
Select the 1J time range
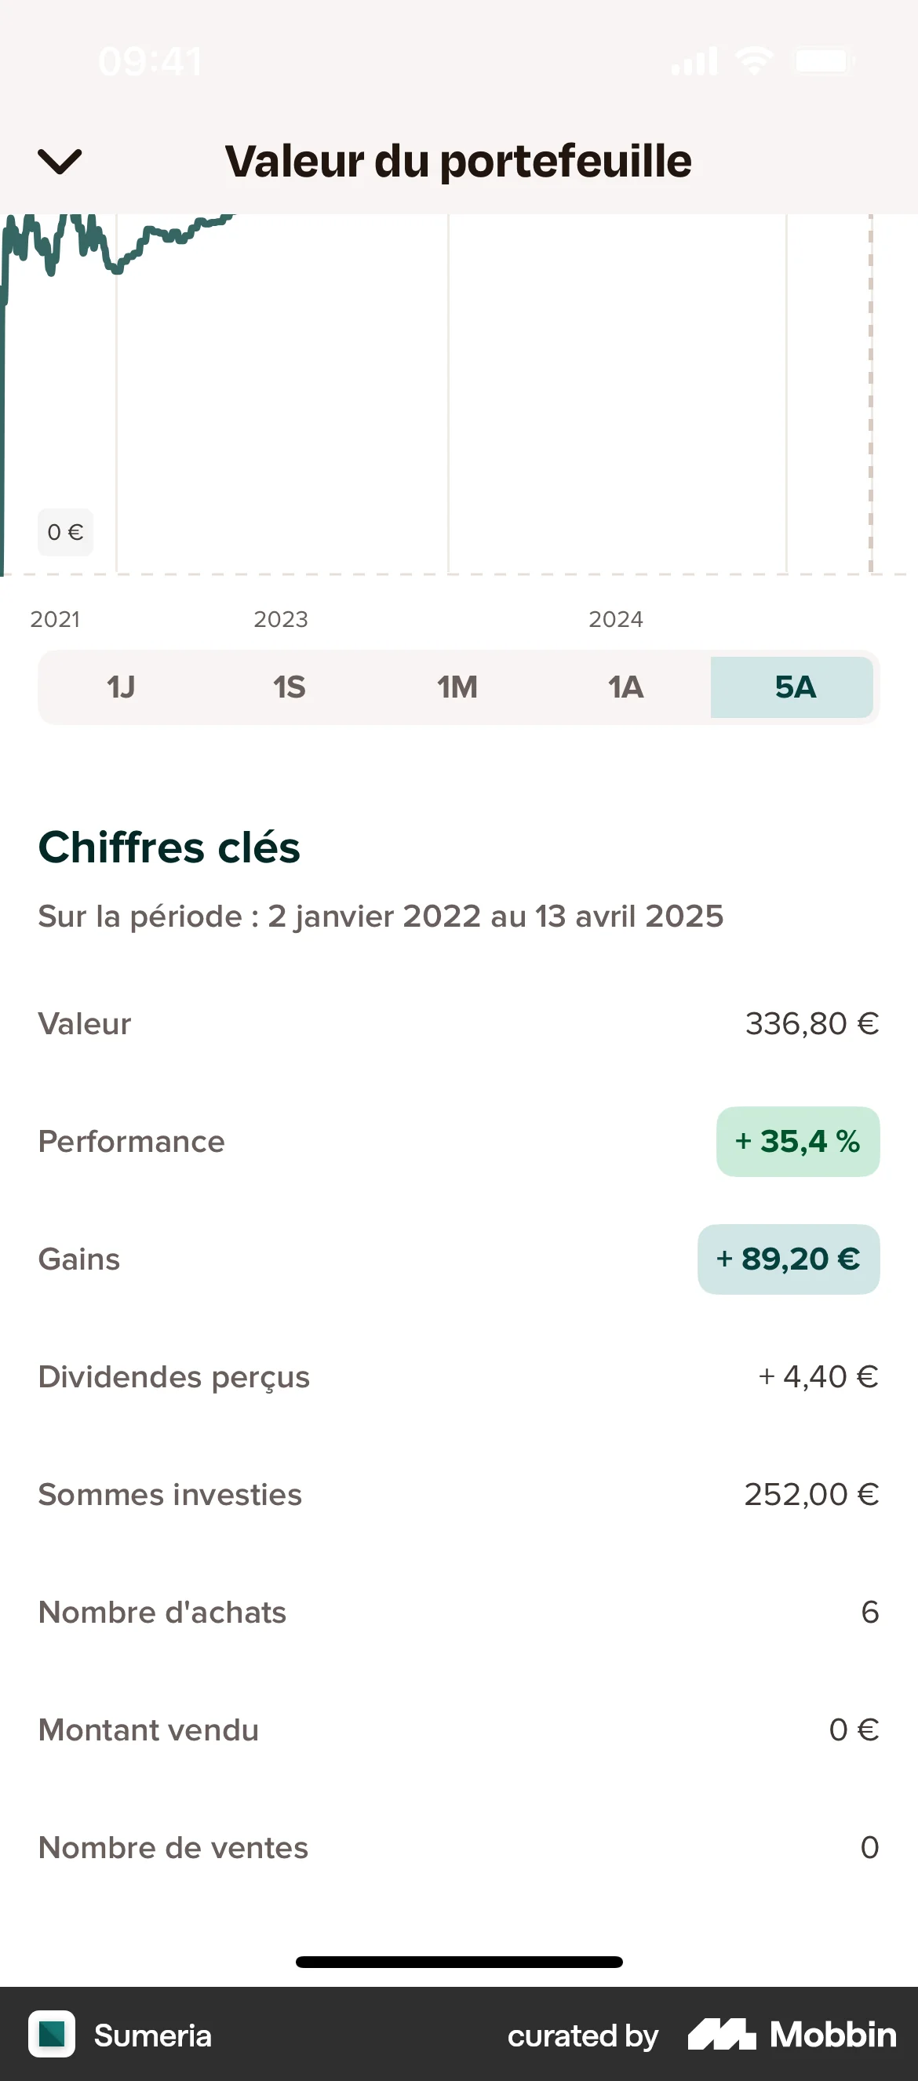[x=121, y=687]
